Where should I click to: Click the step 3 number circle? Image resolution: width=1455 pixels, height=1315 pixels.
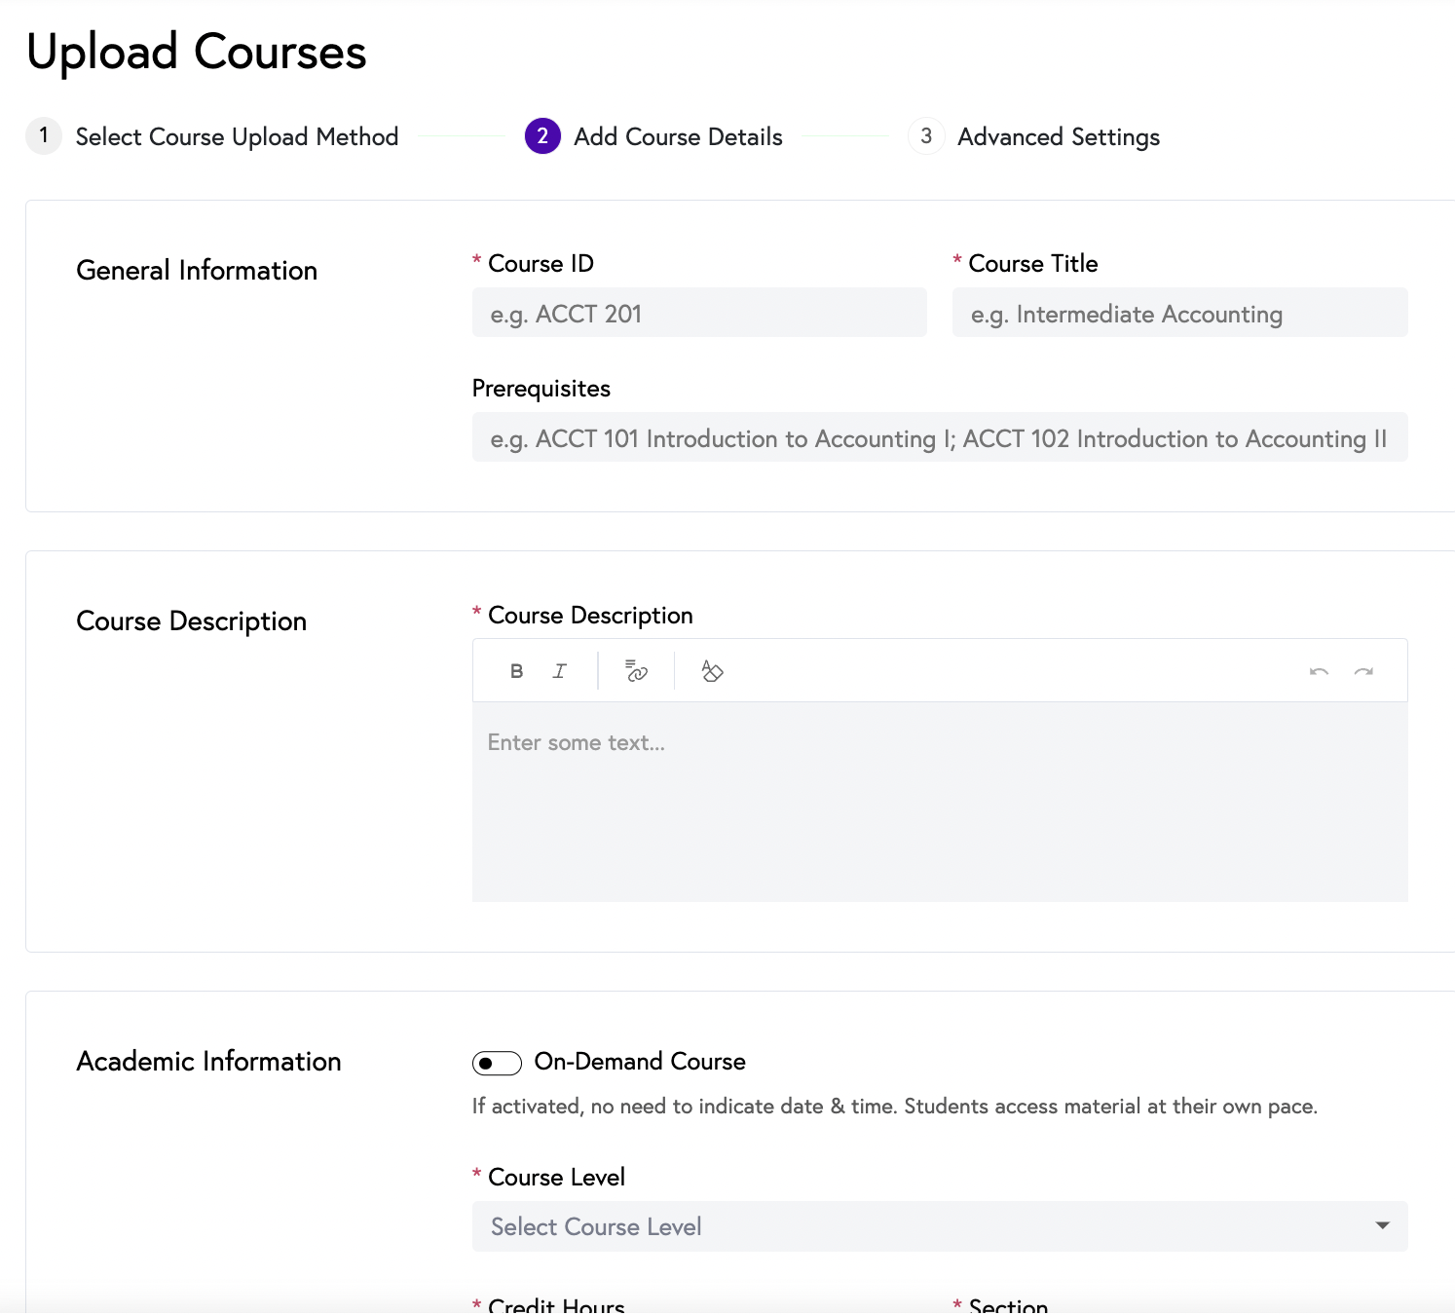click(x=926, y=135)
